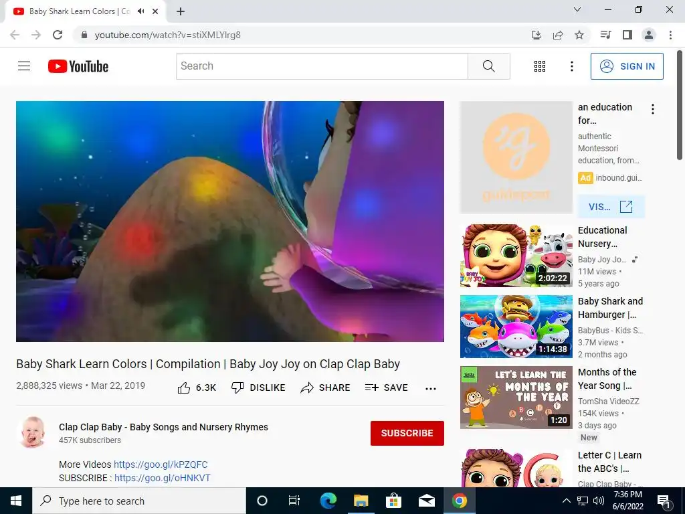Open the goo.gl/oHNKVT subscribe link
This screenshot has height=514, width=685.
(x=163, y=478)
